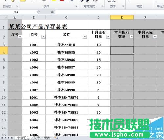
Task: Select row 2 header
Action: point(4,34)
